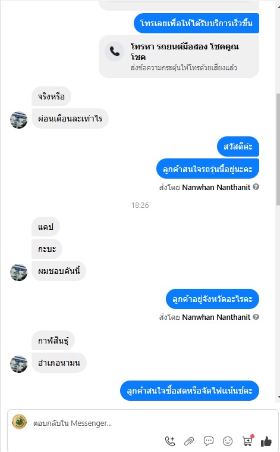This screenshot has height=452, width=280.
Task: Click phone handset icon in call card
Action: click(x=114, y=51)
